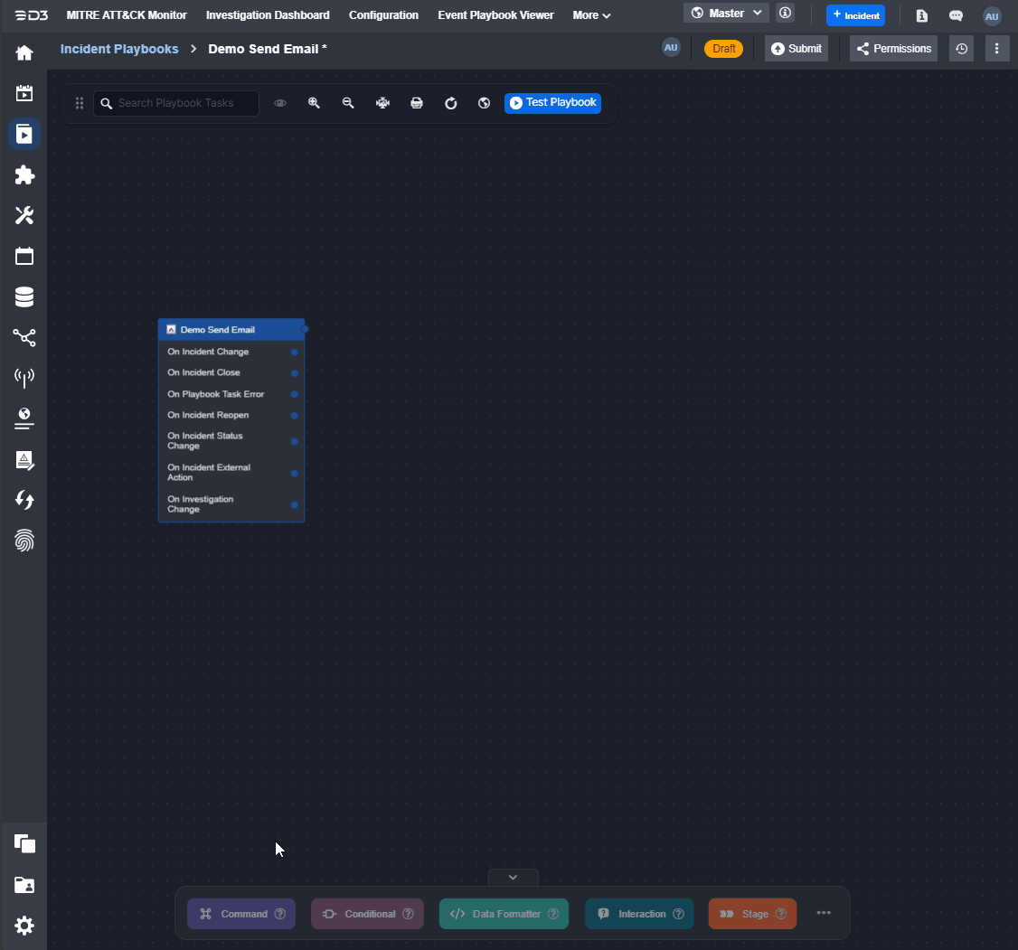Viewport: 1018px width, 950px height.
Task: Click the refresh icon in playbook toolbar
Action: (x=451, y=103)
